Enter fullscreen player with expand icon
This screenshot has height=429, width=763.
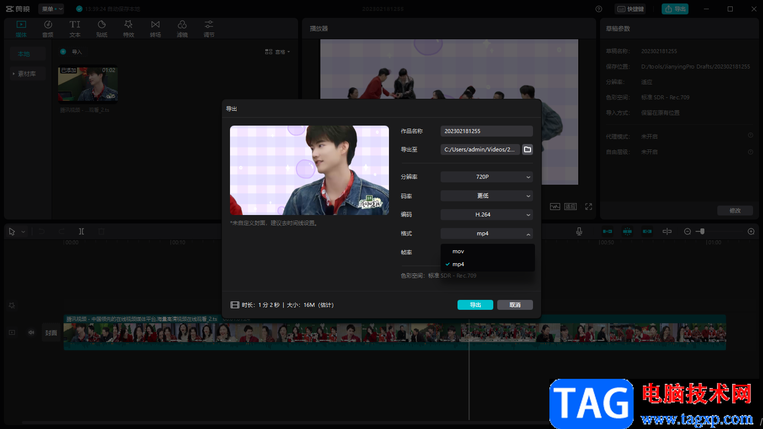coord(589,207)
